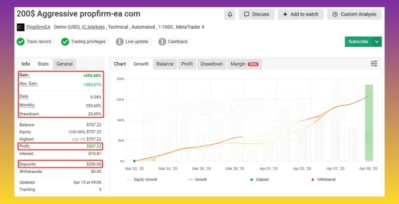Screen dimensions: 399x204
Task: Switch to the Stats tab
Action: pos(43,64)
